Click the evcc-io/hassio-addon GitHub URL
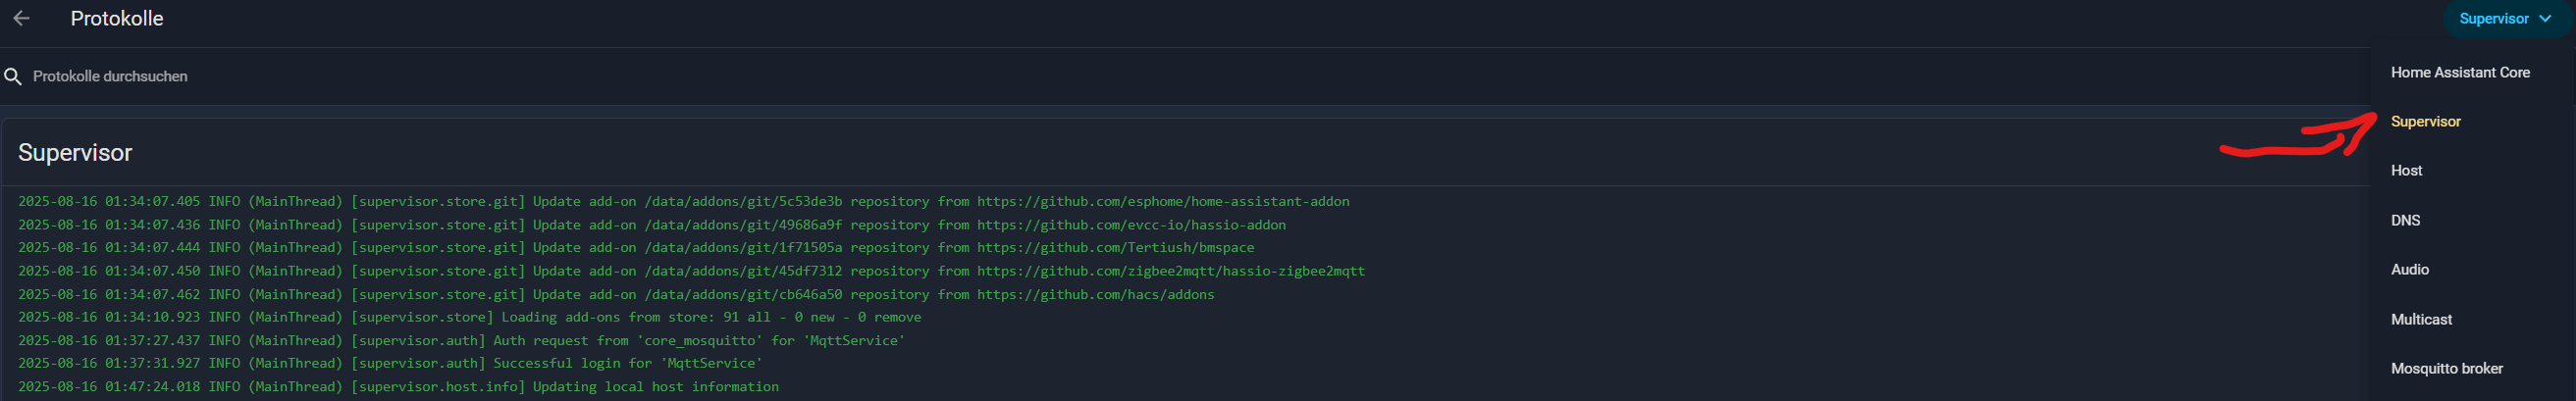Screen dimensions: 2576x401 pos(1131,225)
